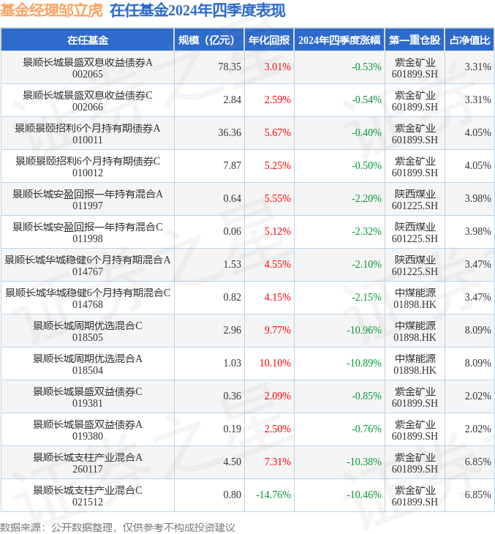Click annualized return 7.31%
This screenshot has width=495, height=534.
point(277,462)
